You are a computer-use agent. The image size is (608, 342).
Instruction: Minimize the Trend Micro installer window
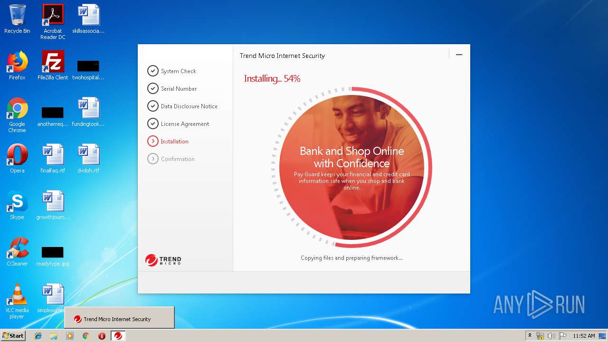pyautogui.click(x=459, y=55)
